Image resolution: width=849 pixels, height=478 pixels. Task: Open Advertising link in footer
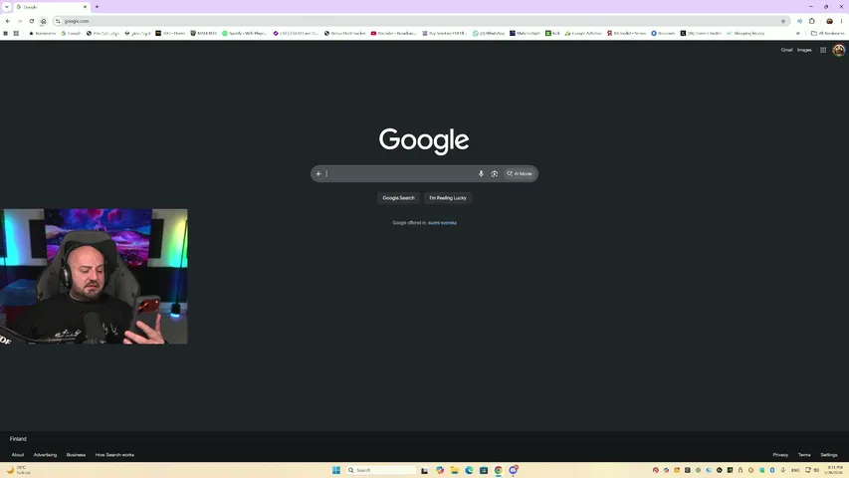click(x=45, y=455)
